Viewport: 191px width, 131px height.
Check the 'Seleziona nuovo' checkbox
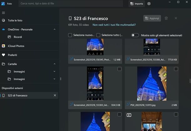(x=70, y=35)
